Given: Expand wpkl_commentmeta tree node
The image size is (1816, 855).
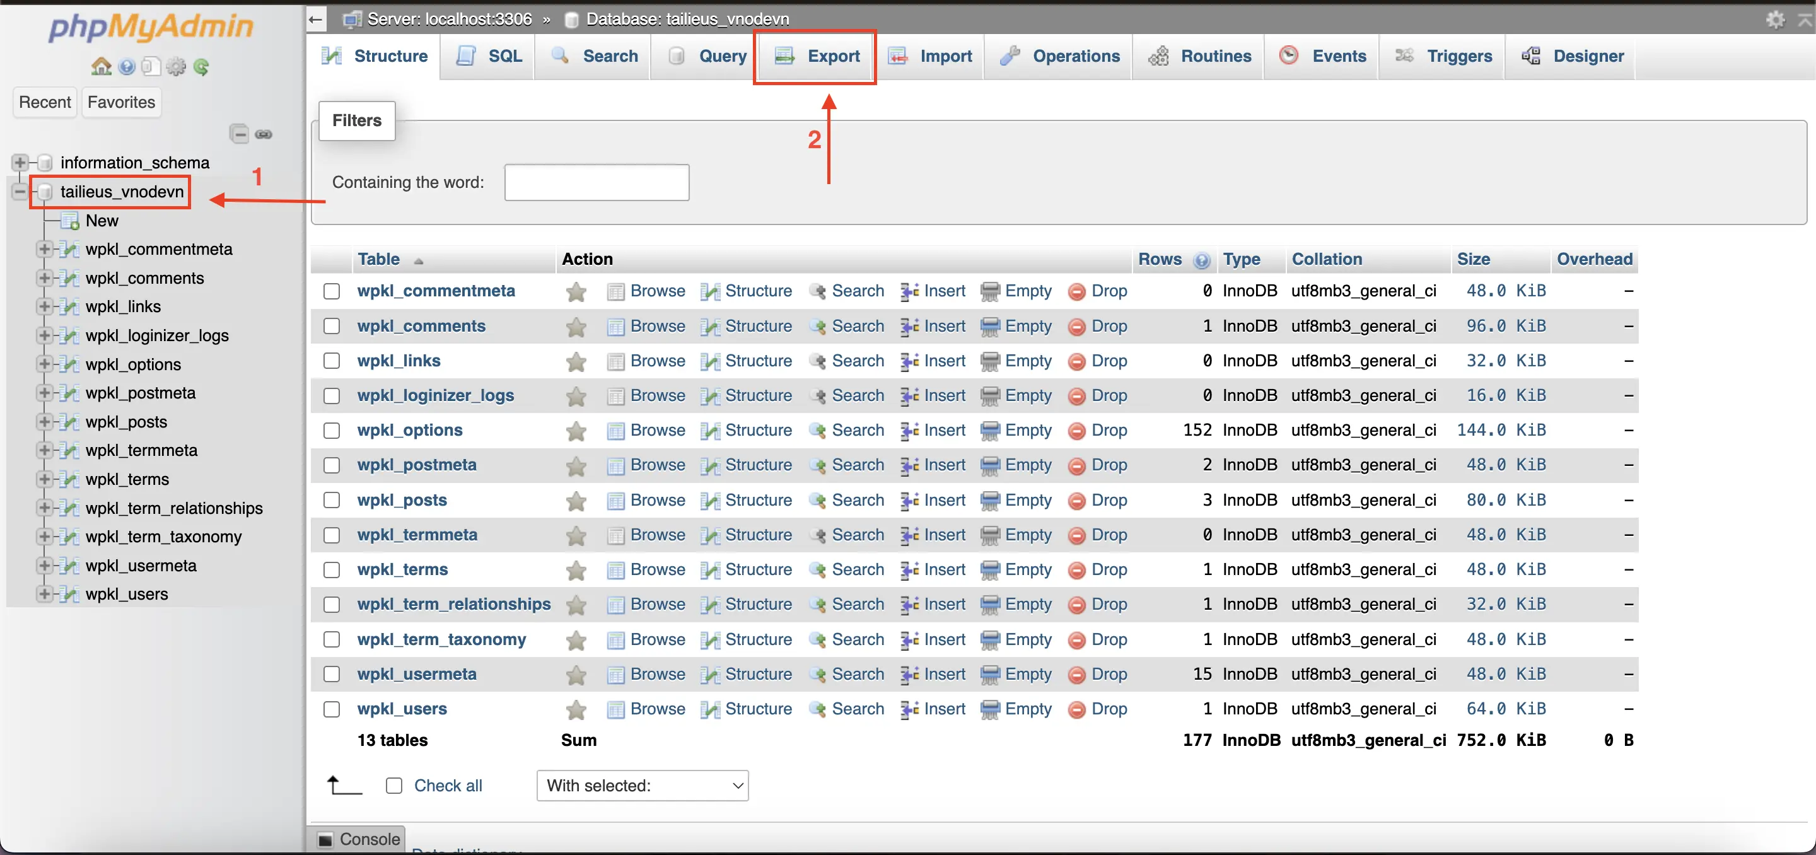Looking at the screenshot, I should coord(44,249).
